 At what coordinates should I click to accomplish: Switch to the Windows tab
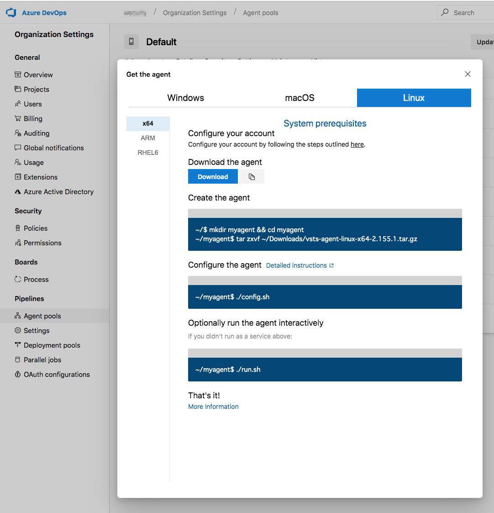click(185, 98)
